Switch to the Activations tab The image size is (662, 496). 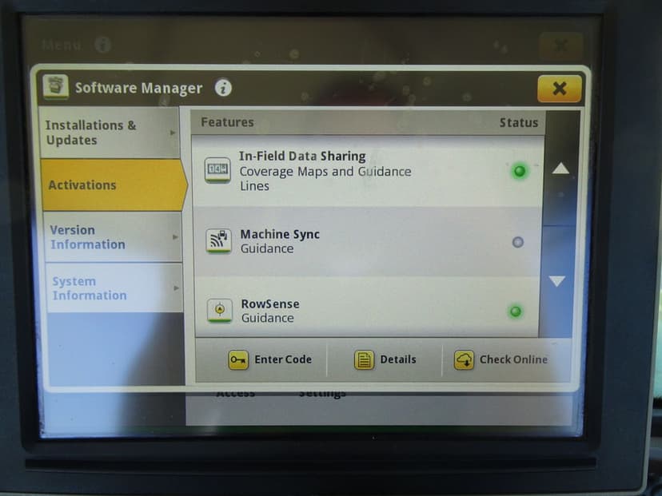(x=112, y=185)
